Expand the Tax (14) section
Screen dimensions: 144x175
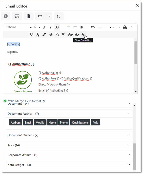click(69, 145)
